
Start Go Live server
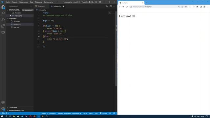point(104,113)
